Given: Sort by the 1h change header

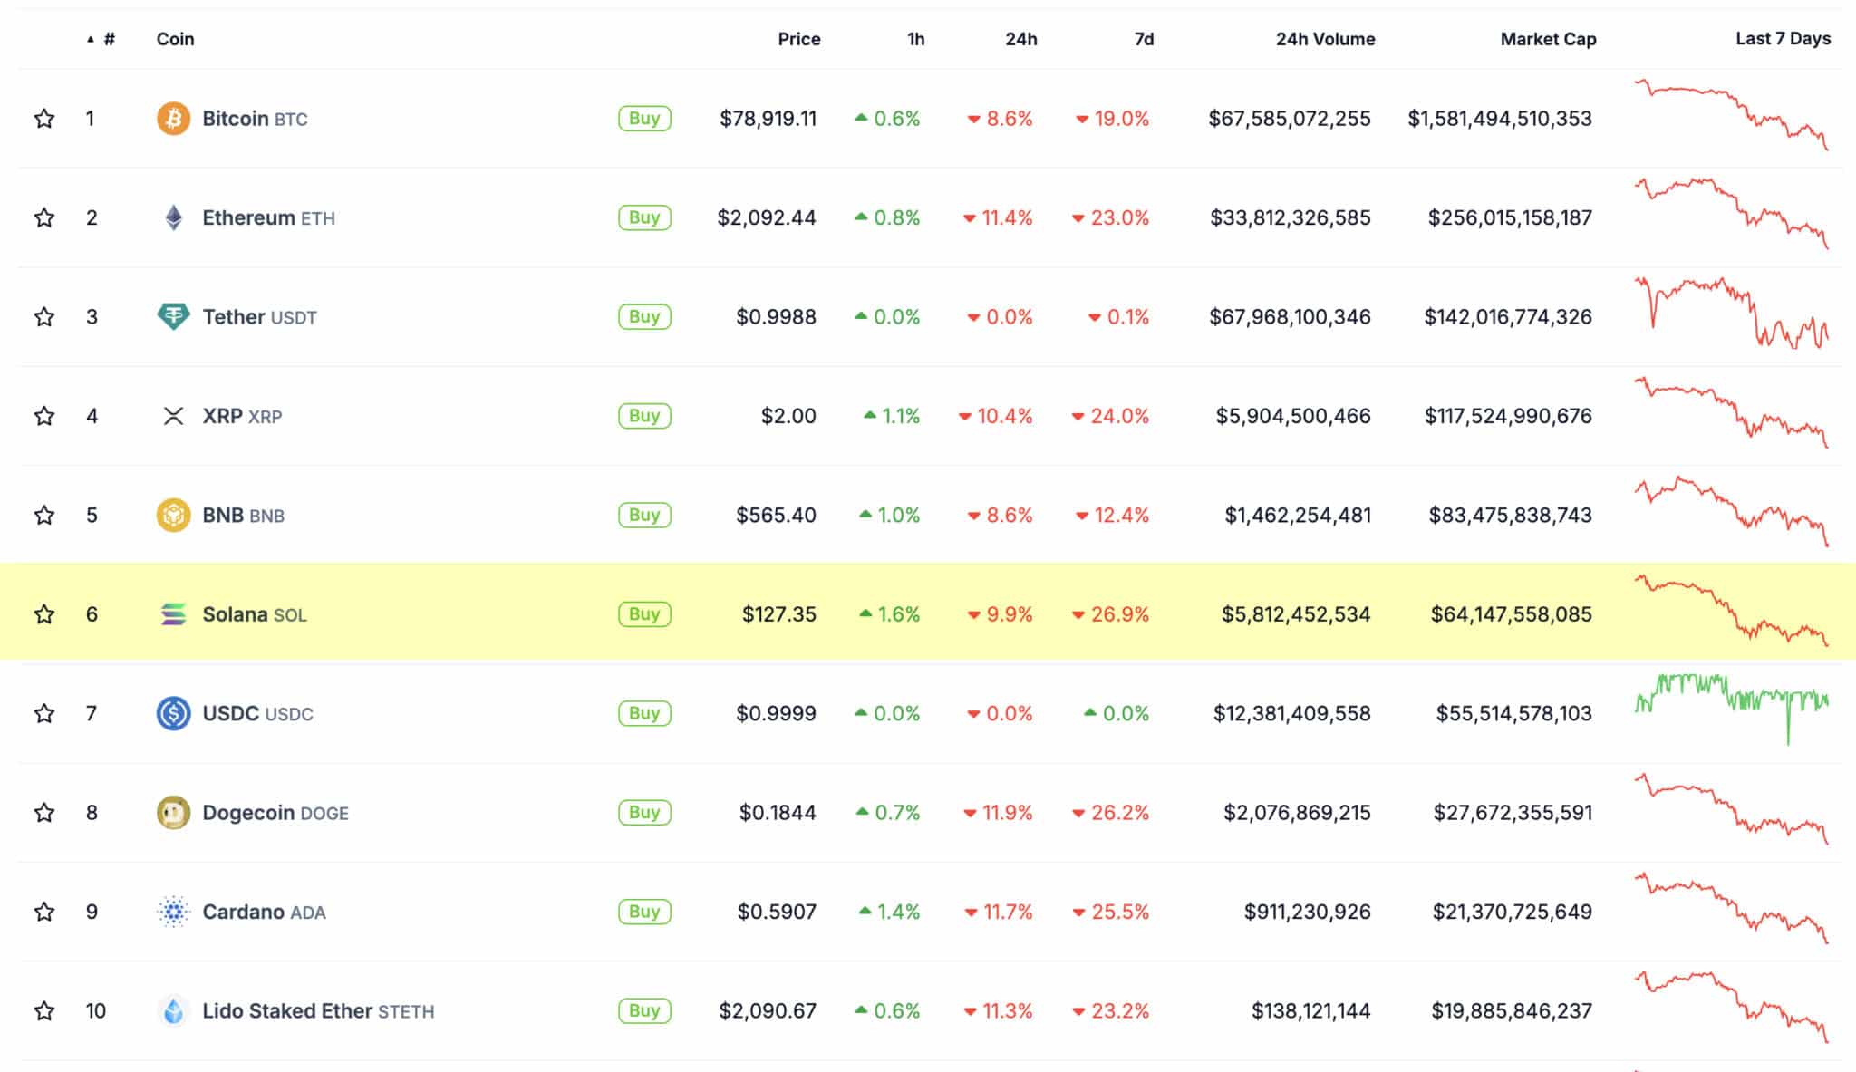Looking at the screenshot, I should pyautogui.click(x=915, y=39).
